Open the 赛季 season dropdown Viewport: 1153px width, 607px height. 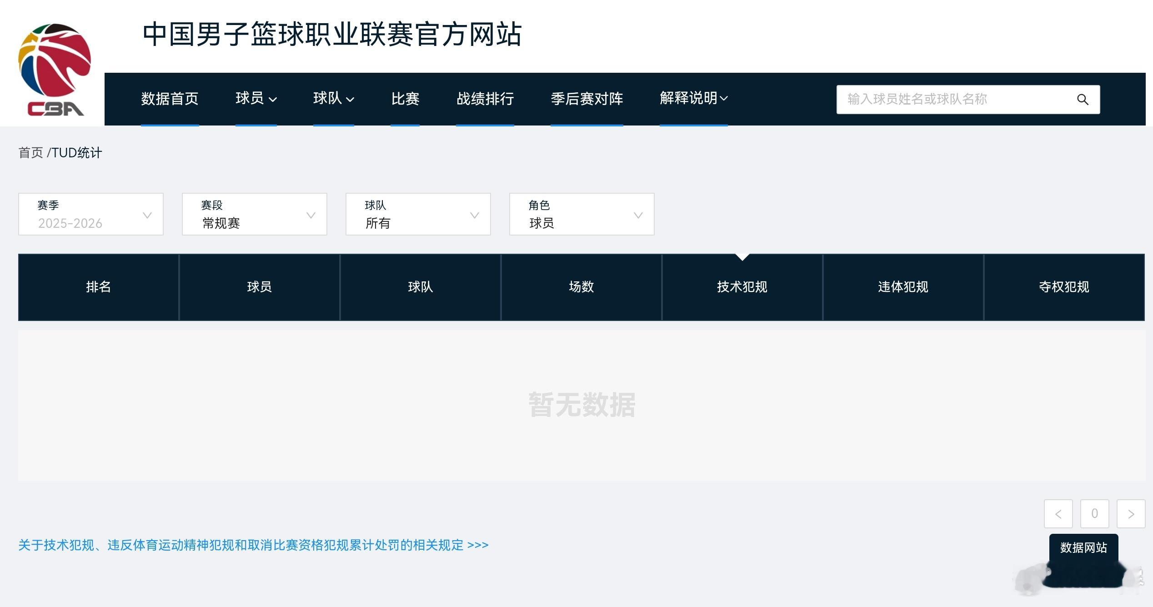90,214
